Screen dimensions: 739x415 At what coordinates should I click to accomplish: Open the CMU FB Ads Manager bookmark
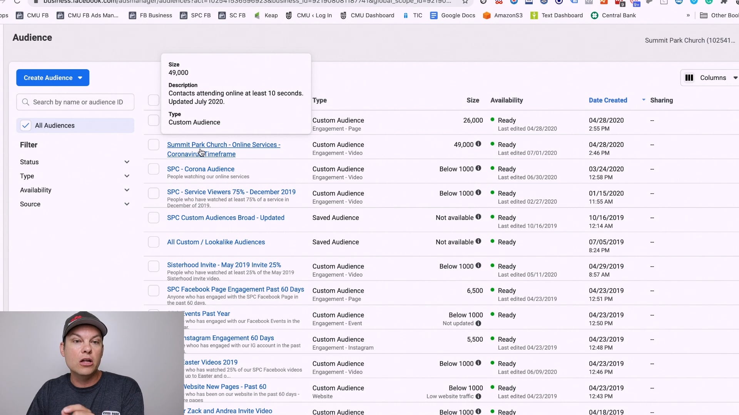pos(88,15)
